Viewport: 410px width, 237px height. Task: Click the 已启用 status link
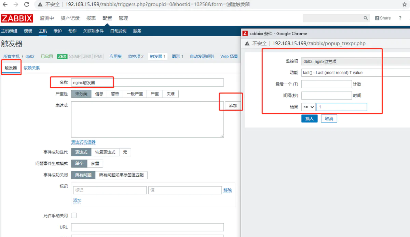[x=47, y=57]
